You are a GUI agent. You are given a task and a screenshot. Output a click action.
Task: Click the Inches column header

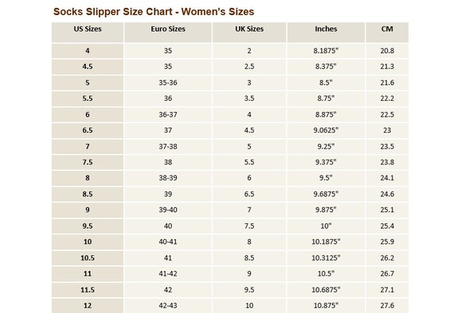326,33
